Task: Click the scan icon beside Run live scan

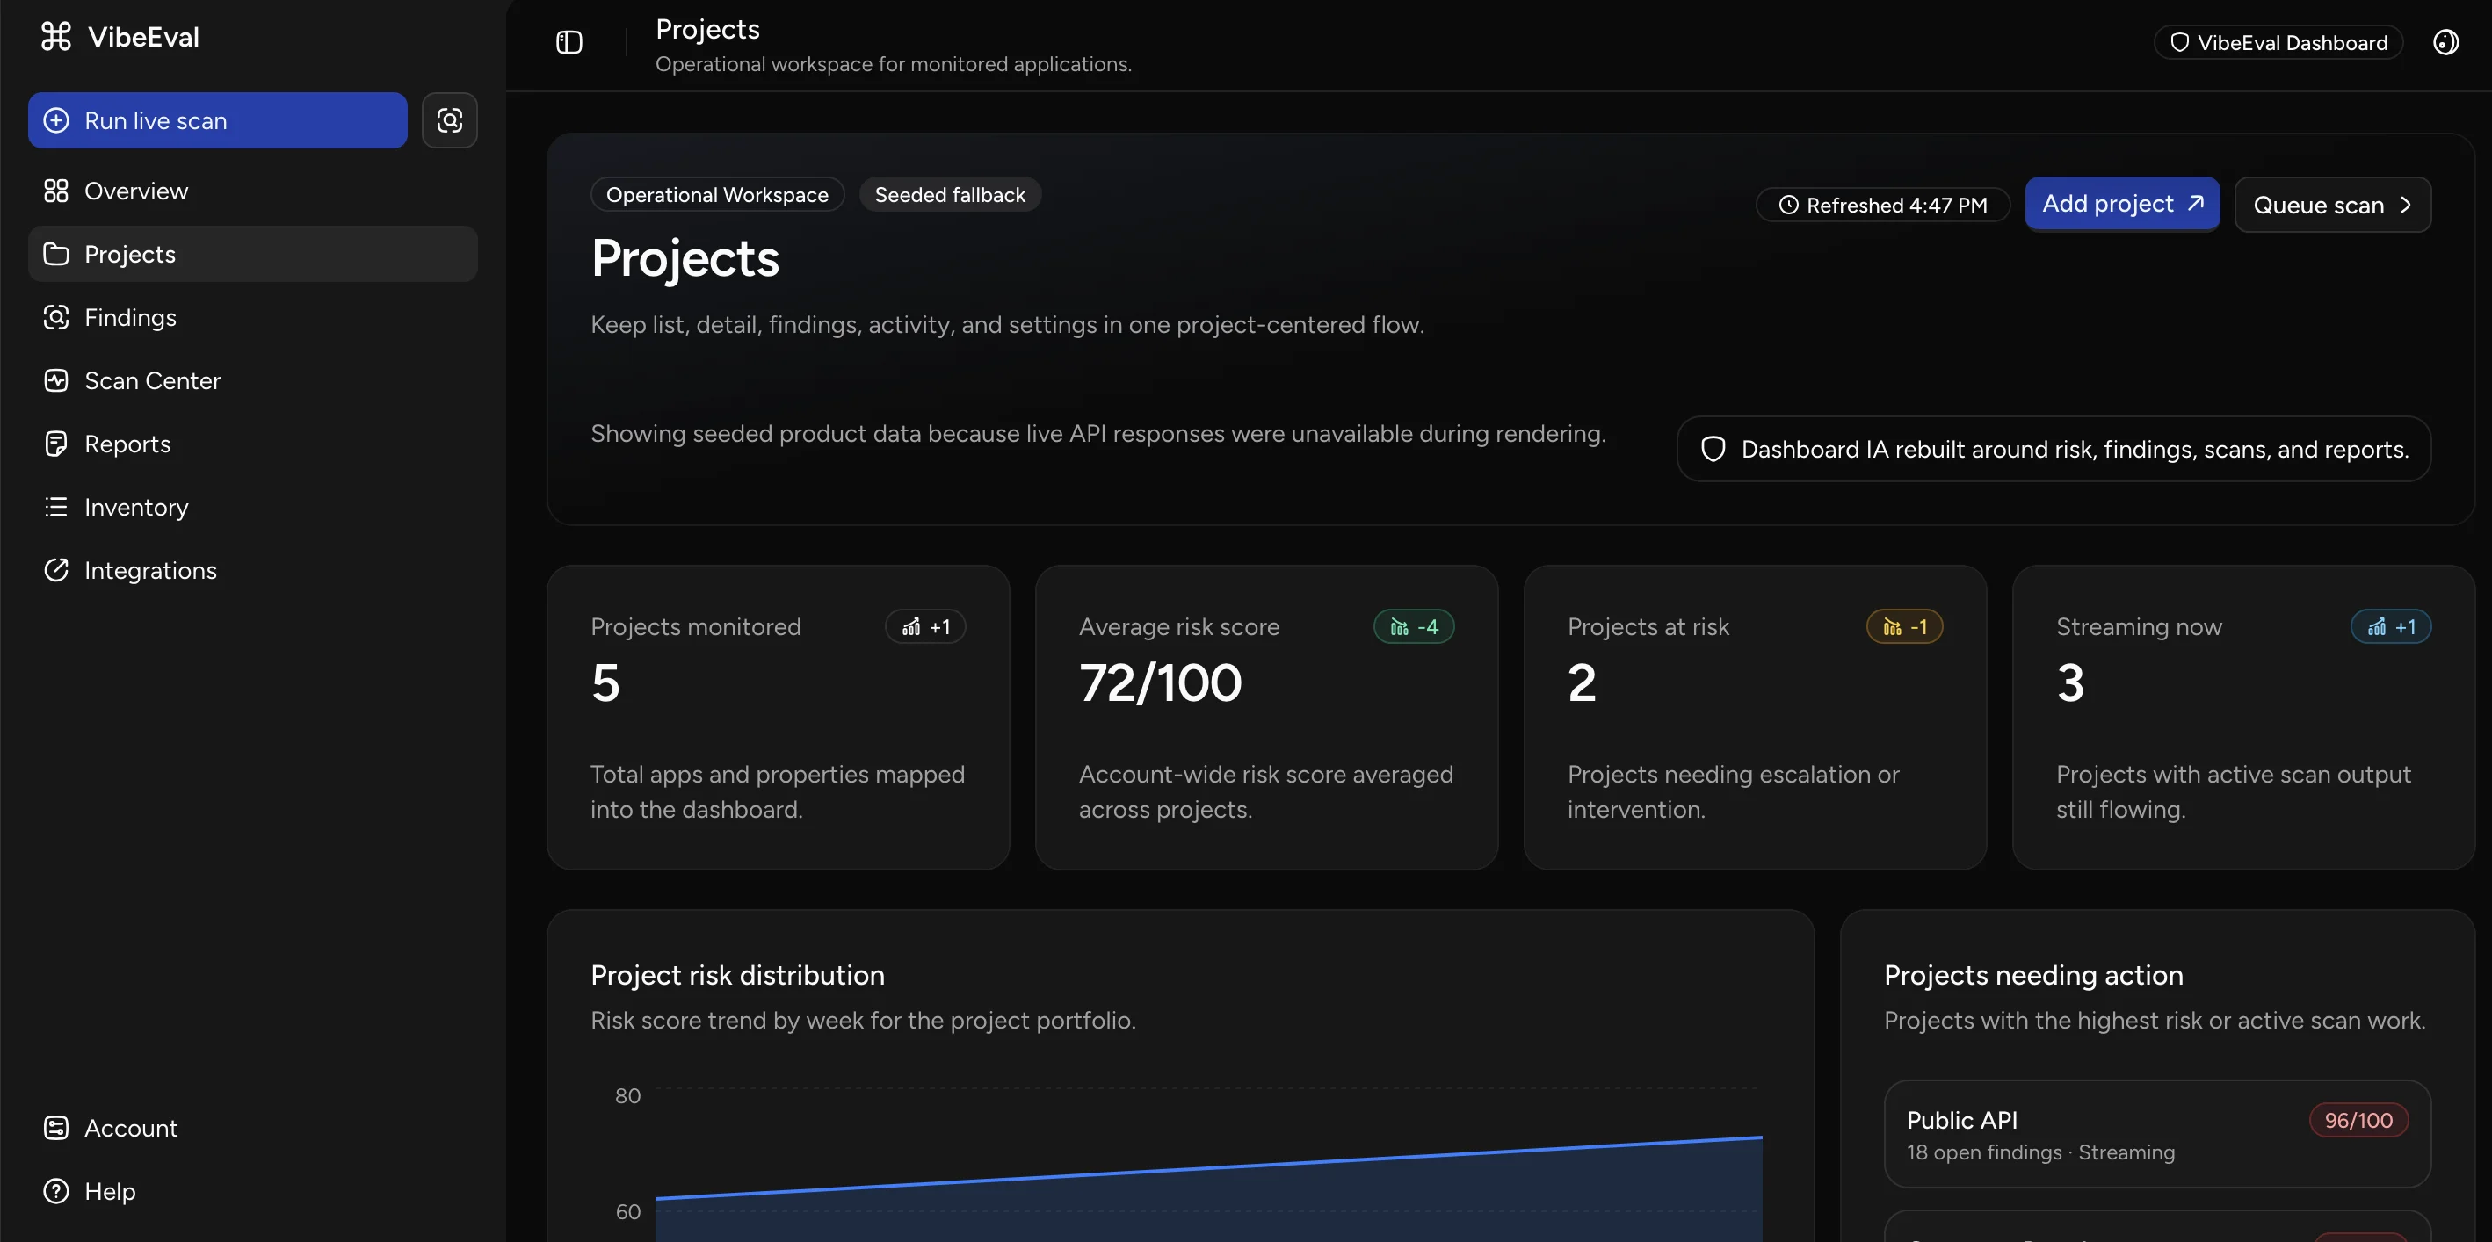Action: tap(450, 120)
